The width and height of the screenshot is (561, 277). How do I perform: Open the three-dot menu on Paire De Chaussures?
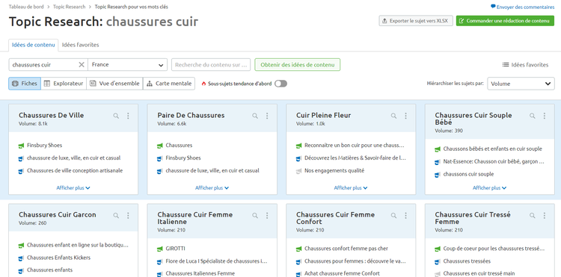[267, 116]
